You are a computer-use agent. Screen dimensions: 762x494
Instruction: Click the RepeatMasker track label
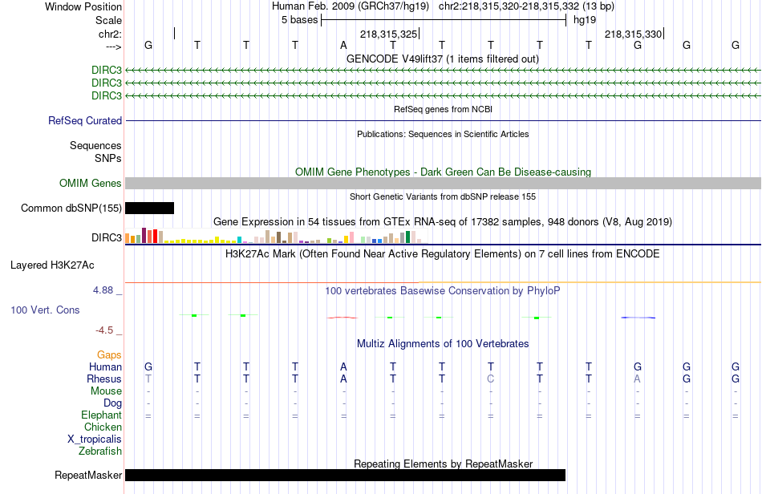88,475
